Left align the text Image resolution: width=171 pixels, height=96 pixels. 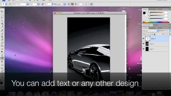tap(69, 4)
